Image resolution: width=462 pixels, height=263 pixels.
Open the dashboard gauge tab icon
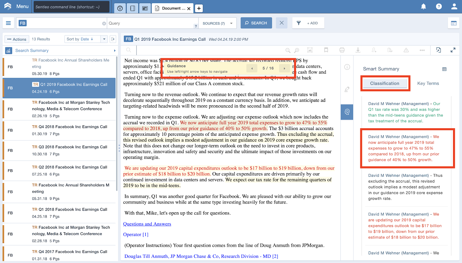point(120,8)
